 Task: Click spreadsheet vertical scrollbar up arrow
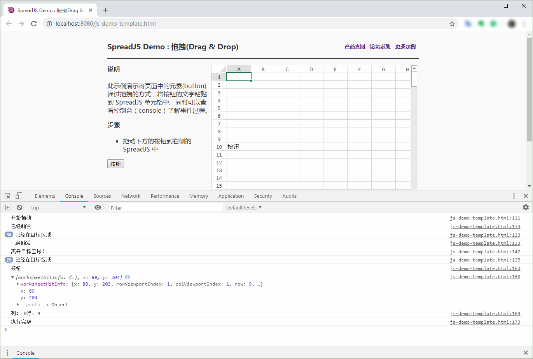[x=414, y=68]
